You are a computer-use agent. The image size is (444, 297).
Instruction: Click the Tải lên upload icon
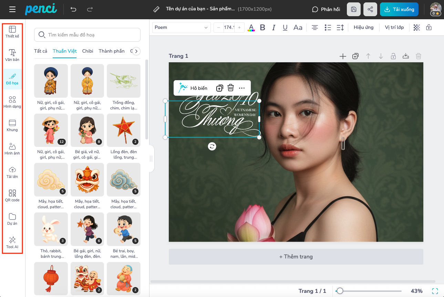click(x=12, y=172)
